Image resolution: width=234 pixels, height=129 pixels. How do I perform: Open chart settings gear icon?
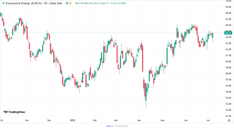pos(229,120)
